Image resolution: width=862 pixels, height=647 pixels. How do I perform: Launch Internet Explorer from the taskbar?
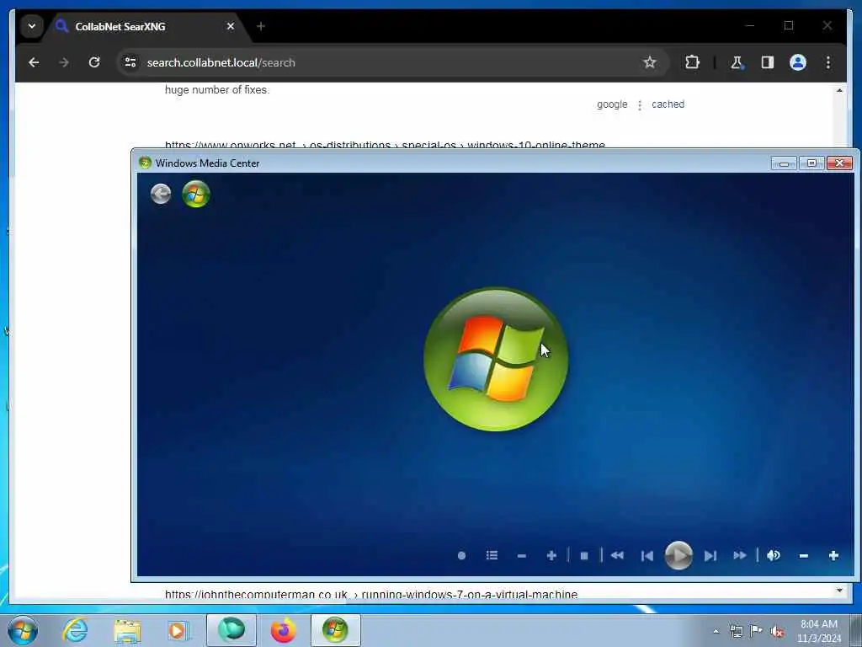[x=75, y=630]
